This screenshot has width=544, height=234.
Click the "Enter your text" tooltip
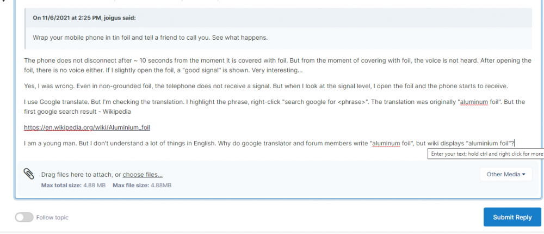486,154
